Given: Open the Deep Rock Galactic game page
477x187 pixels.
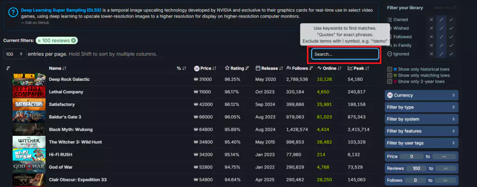Looking at the screenshot, I should coord(69,79).
